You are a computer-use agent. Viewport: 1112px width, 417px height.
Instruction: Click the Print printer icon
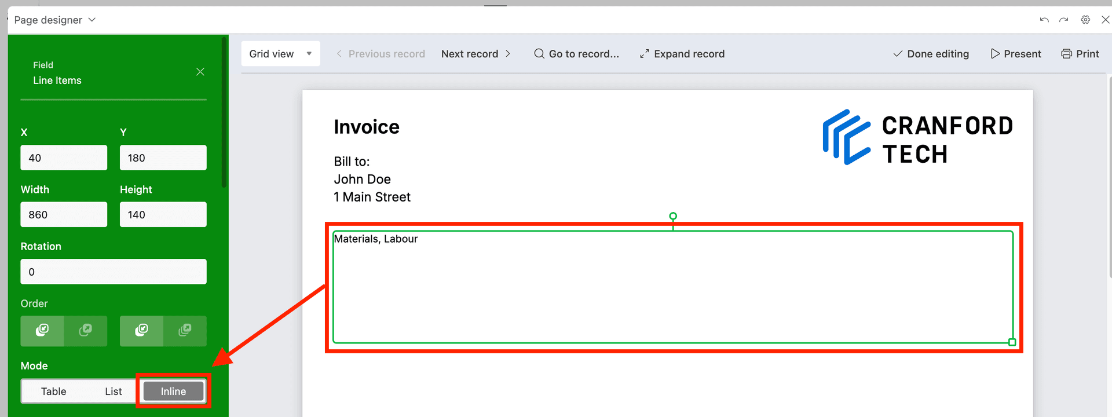pyautogui.click(x=1066, y=54)
